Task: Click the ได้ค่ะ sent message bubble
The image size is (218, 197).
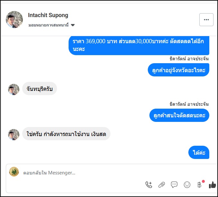Action: pyautogui.click(x=199, y=153)
